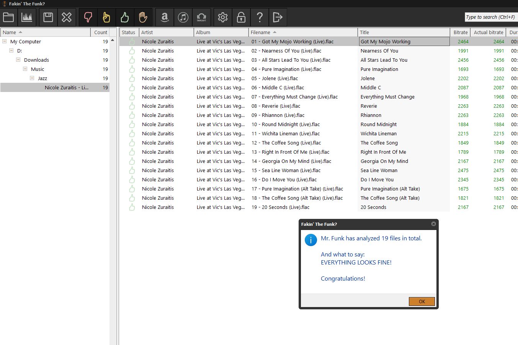The height and width of the screenshot is (345, 518).
Task: Collapse the My Computer tree node
Action: point(5,41)
